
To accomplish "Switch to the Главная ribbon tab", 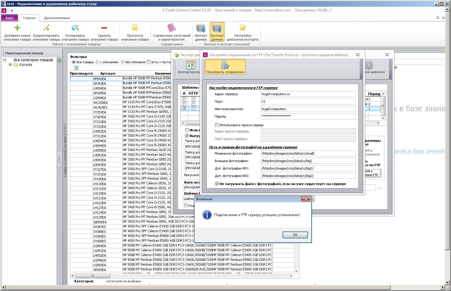I will 29,18.
